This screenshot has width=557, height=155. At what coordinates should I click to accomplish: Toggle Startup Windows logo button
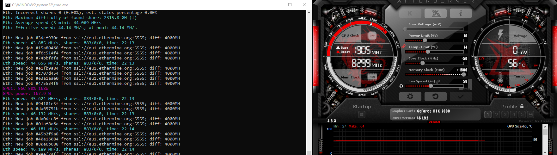tap(362, 115)
